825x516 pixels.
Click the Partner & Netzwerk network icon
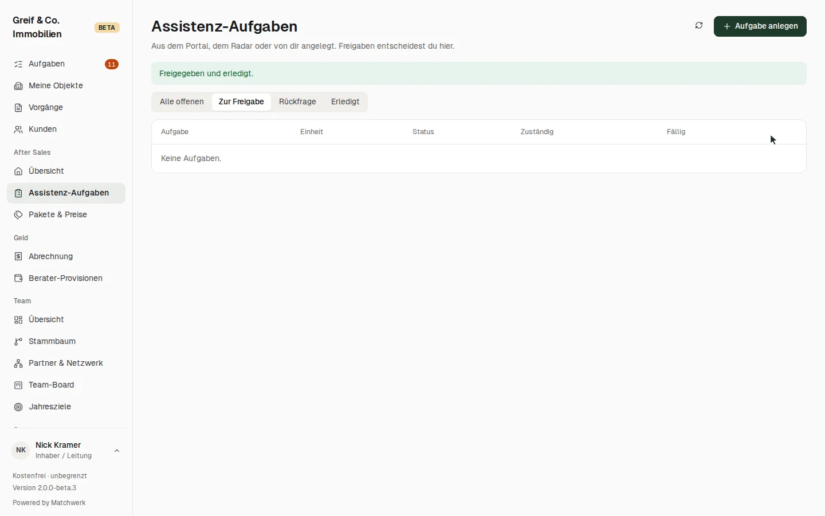[18, 363]
